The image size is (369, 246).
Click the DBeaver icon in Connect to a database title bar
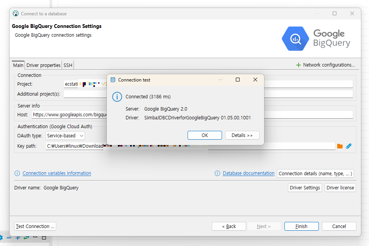pos(16,13)
